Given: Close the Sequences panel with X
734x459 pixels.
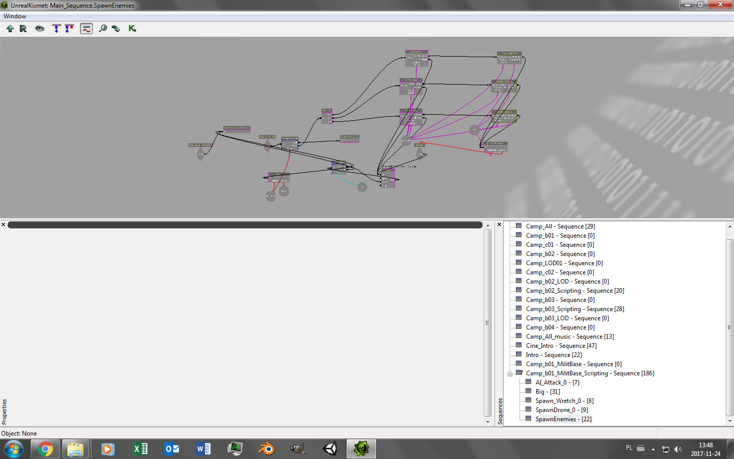Looking at the screenshot, I should pyautogui.click(x=499, y=224).
